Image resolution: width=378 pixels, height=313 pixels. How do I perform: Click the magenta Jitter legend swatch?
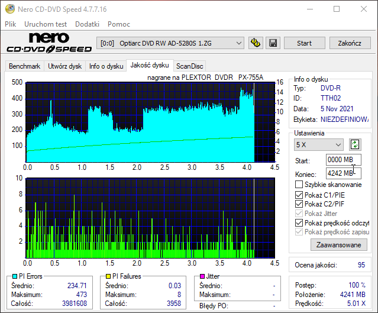202,276
